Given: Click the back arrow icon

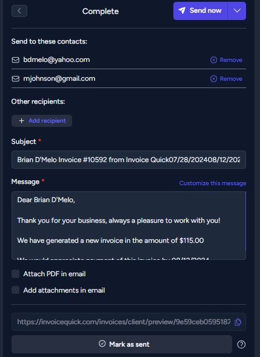Looking at the screenshot, I should 19,11.
